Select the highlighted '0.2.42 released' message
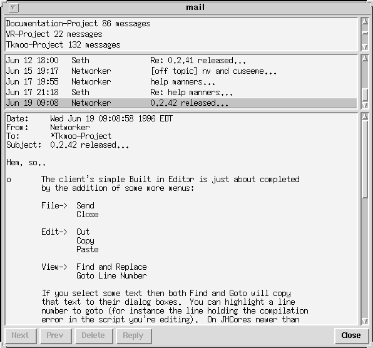 (x=181, y=103)
